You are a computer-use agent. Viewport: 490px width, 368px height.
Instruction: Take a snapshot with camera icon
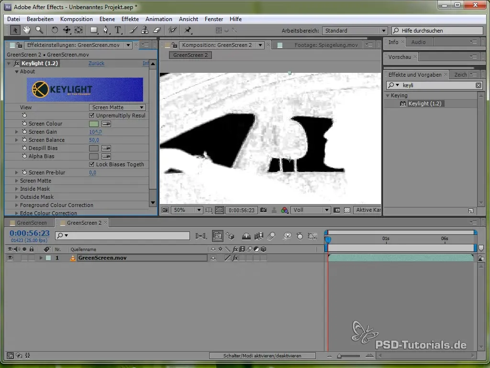(264, 210)
